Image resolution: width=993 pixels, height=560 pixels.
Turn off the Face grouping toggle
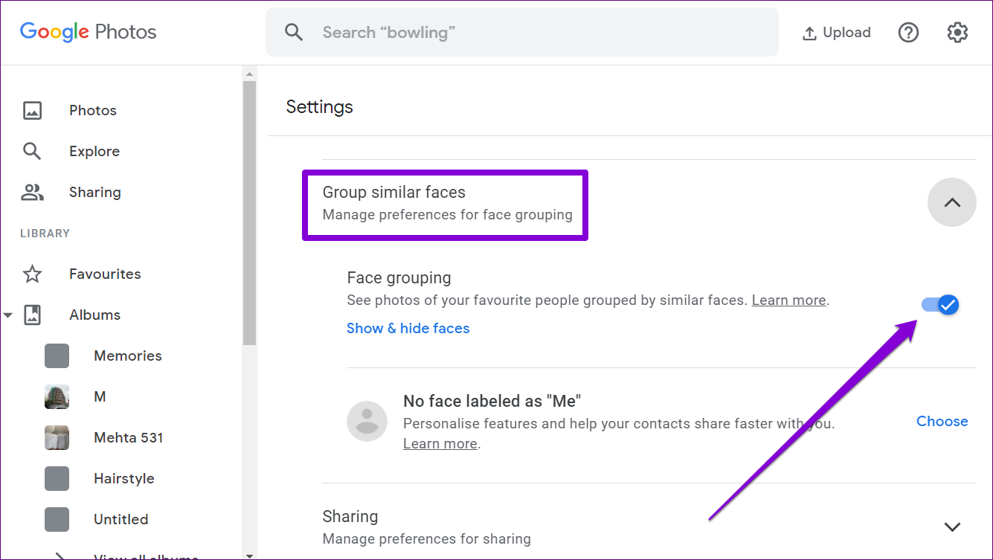pyautogui.click(x=940, y=304)
